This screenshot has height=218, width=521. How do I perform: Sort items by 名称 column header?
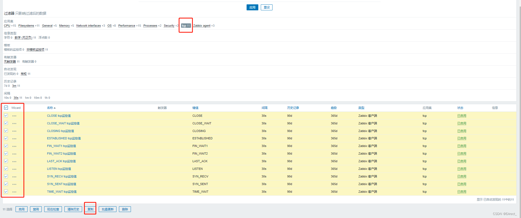click(51, 108)
